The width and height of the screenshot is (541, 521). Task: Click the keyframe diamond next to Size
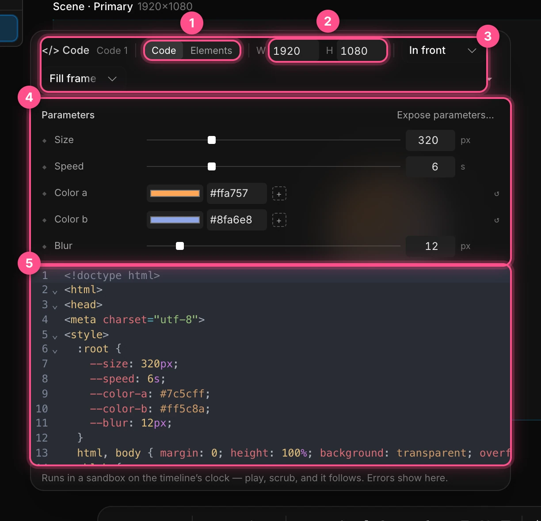[x=44, y=140]
